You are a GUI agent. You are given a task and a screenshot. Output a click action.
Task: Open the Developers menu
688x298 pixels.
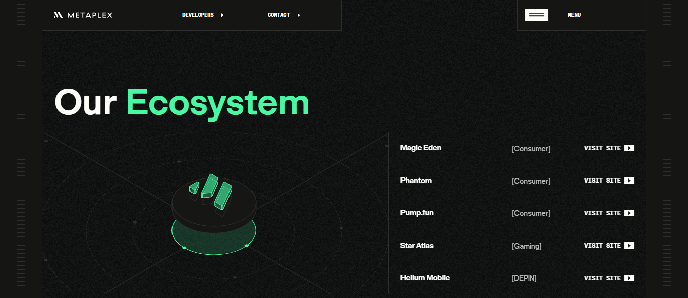[198, 15]
